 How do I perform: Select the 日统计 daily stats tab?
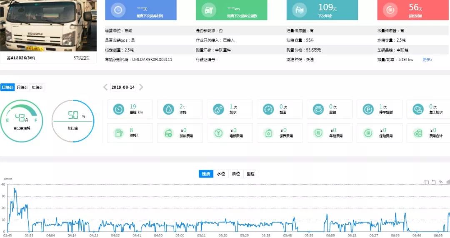[7, 87]
